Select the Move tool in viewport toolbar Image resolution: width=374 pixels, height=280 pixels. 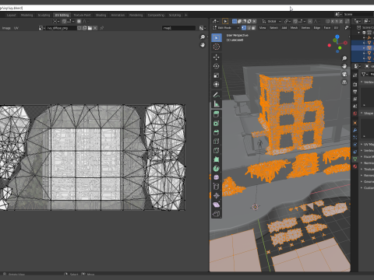point(217,57)
